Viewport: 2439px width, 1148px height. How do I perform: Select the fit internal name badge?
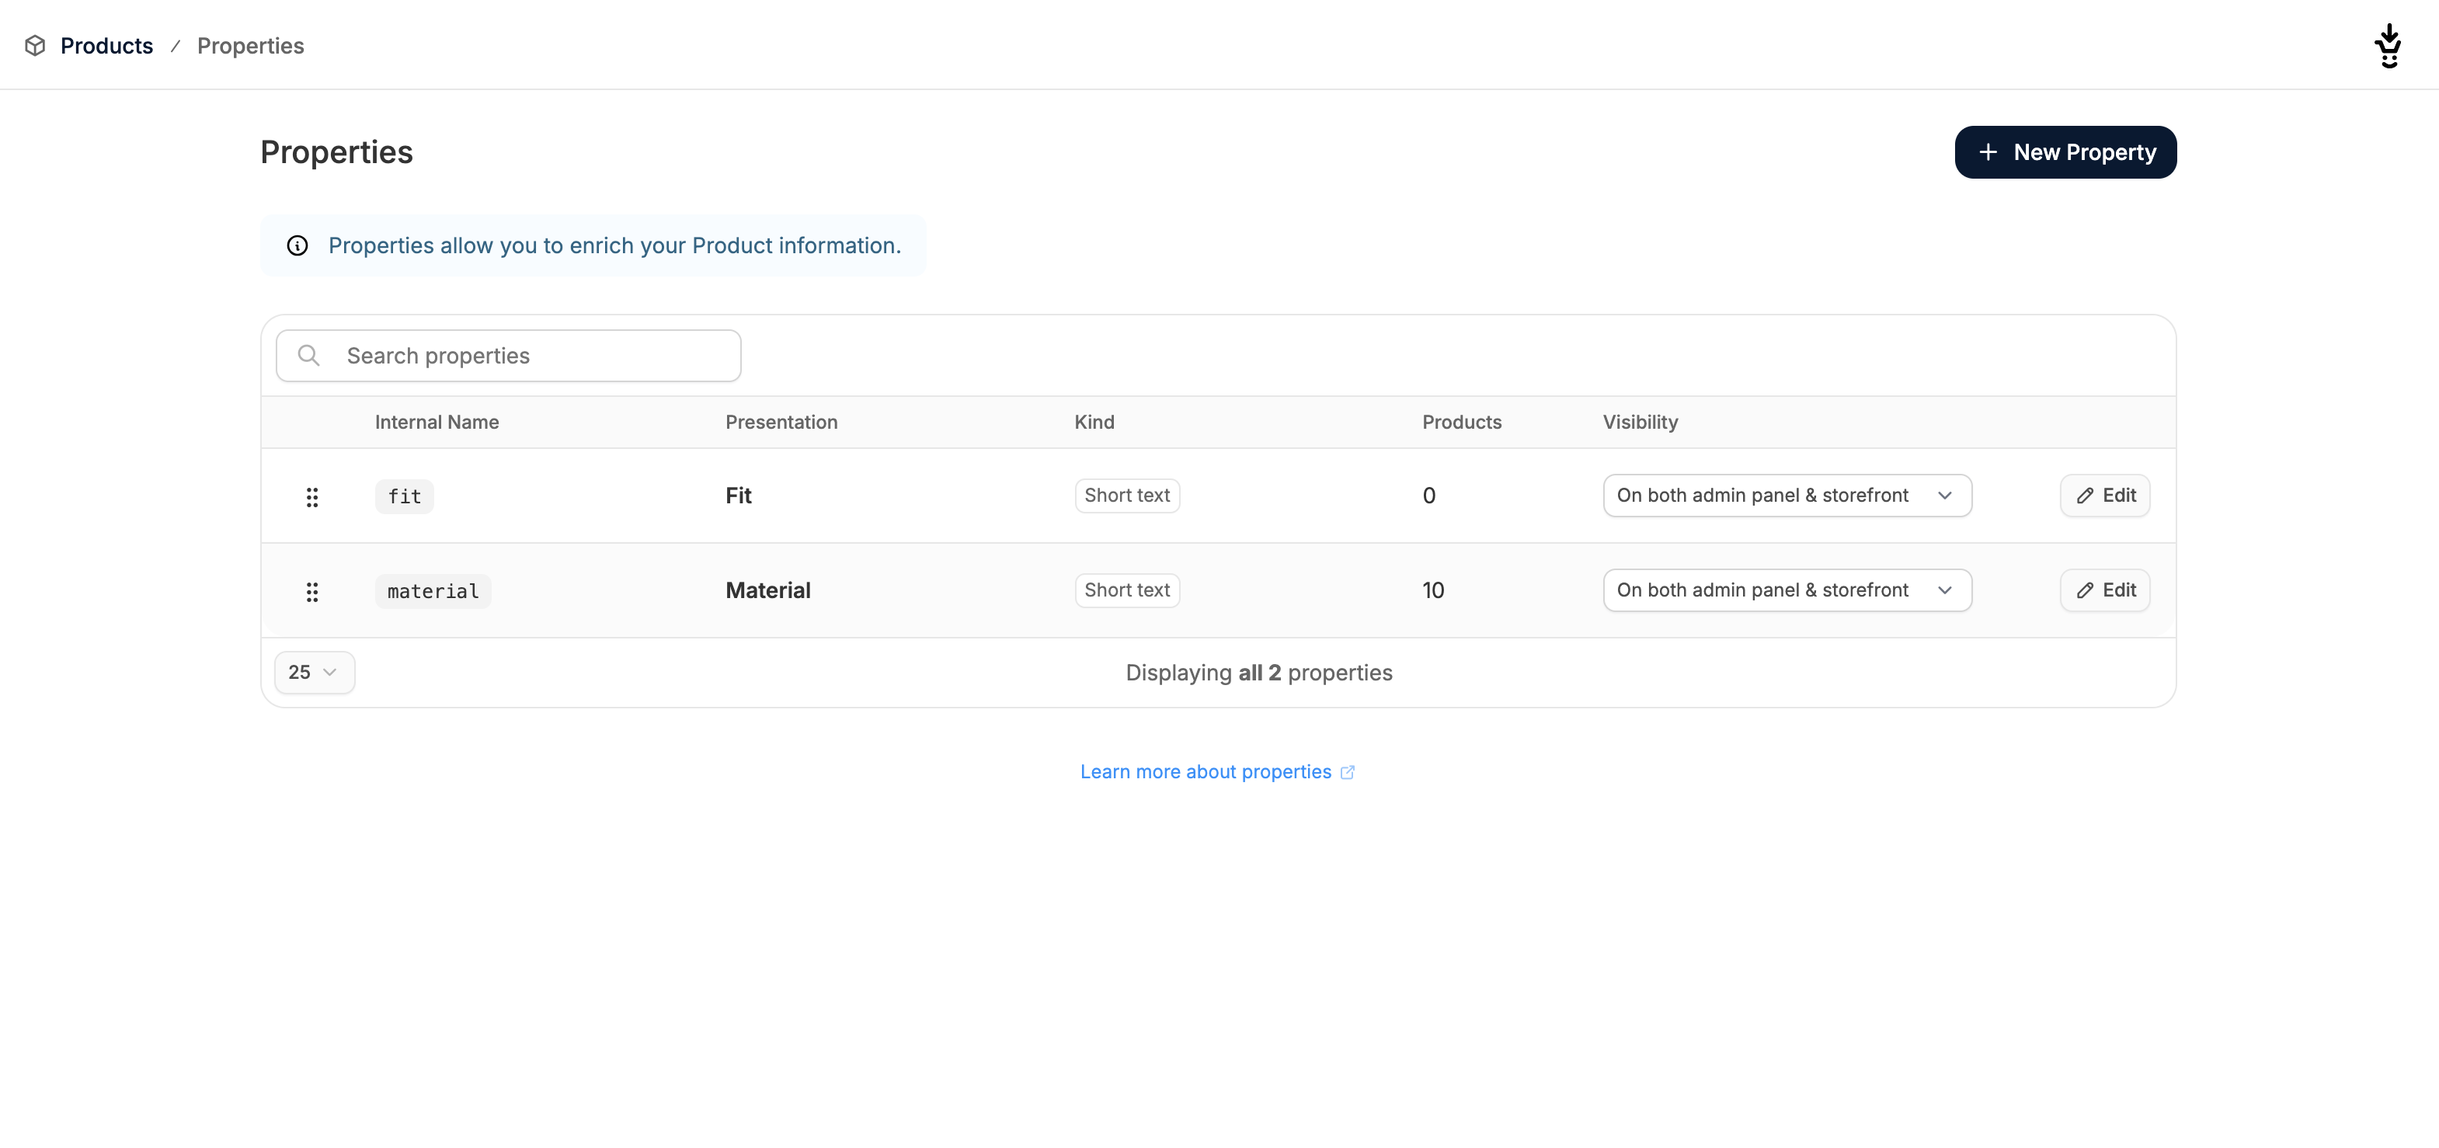[x=404, y=496]
